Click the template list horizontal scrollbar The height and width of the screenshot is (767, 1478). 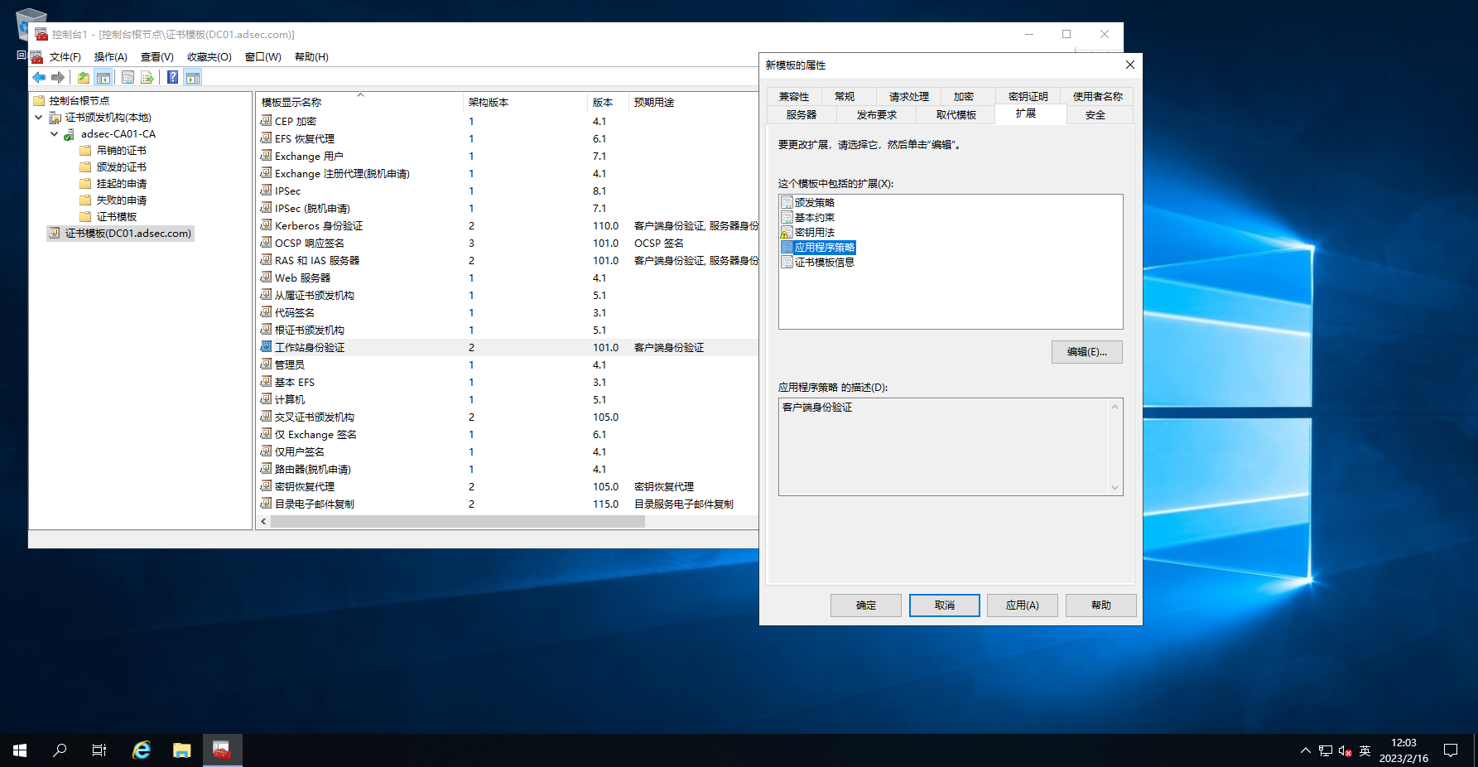coord(457,522)
